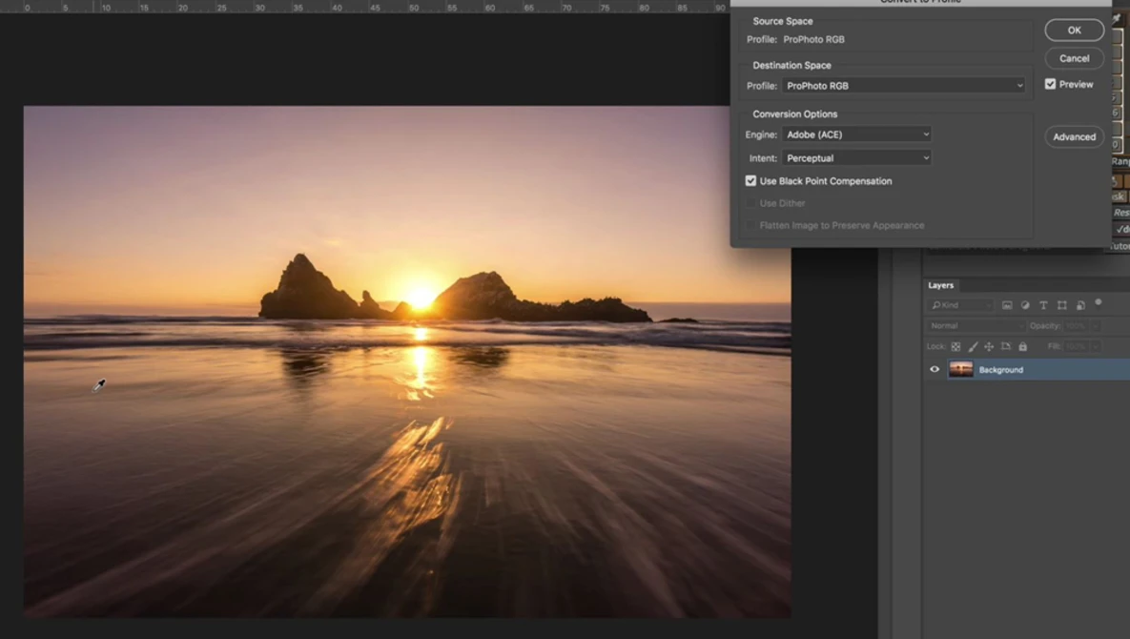
Task: Switch to the Layers panel tab
Action: 940,285
